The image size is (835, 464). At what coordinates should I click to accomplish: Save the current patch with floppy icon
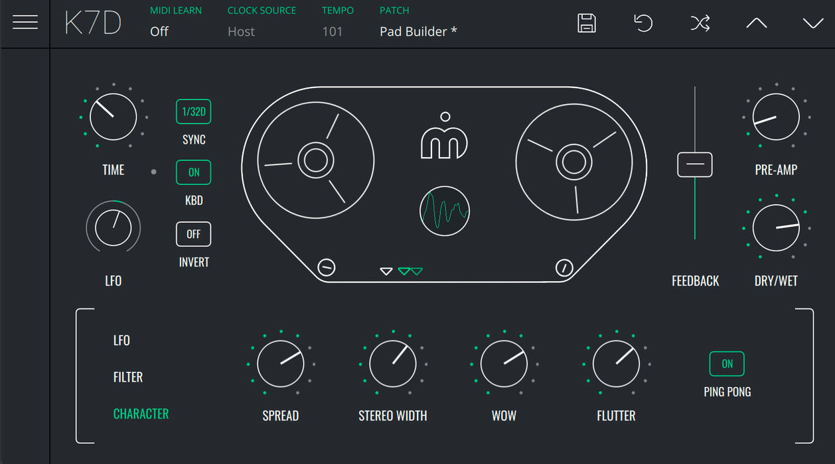tap(587, 23)
